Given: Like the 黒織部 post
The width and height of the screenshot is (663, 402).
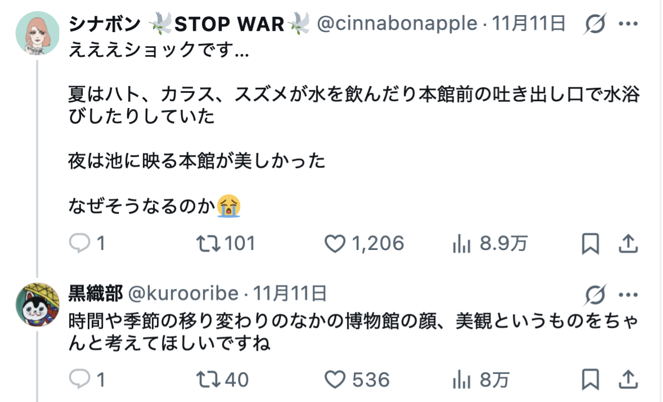Looking at the screenshot, I should (335, 379).
